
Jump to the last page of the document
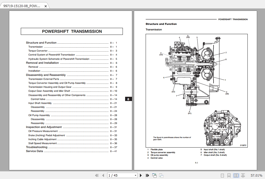147,175
